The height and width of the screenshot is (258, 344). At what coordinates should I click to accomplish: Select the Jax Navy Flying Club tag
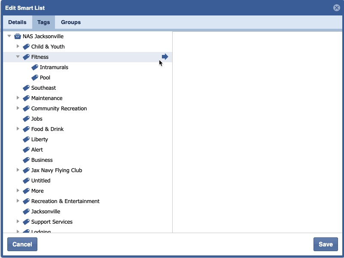56,170
